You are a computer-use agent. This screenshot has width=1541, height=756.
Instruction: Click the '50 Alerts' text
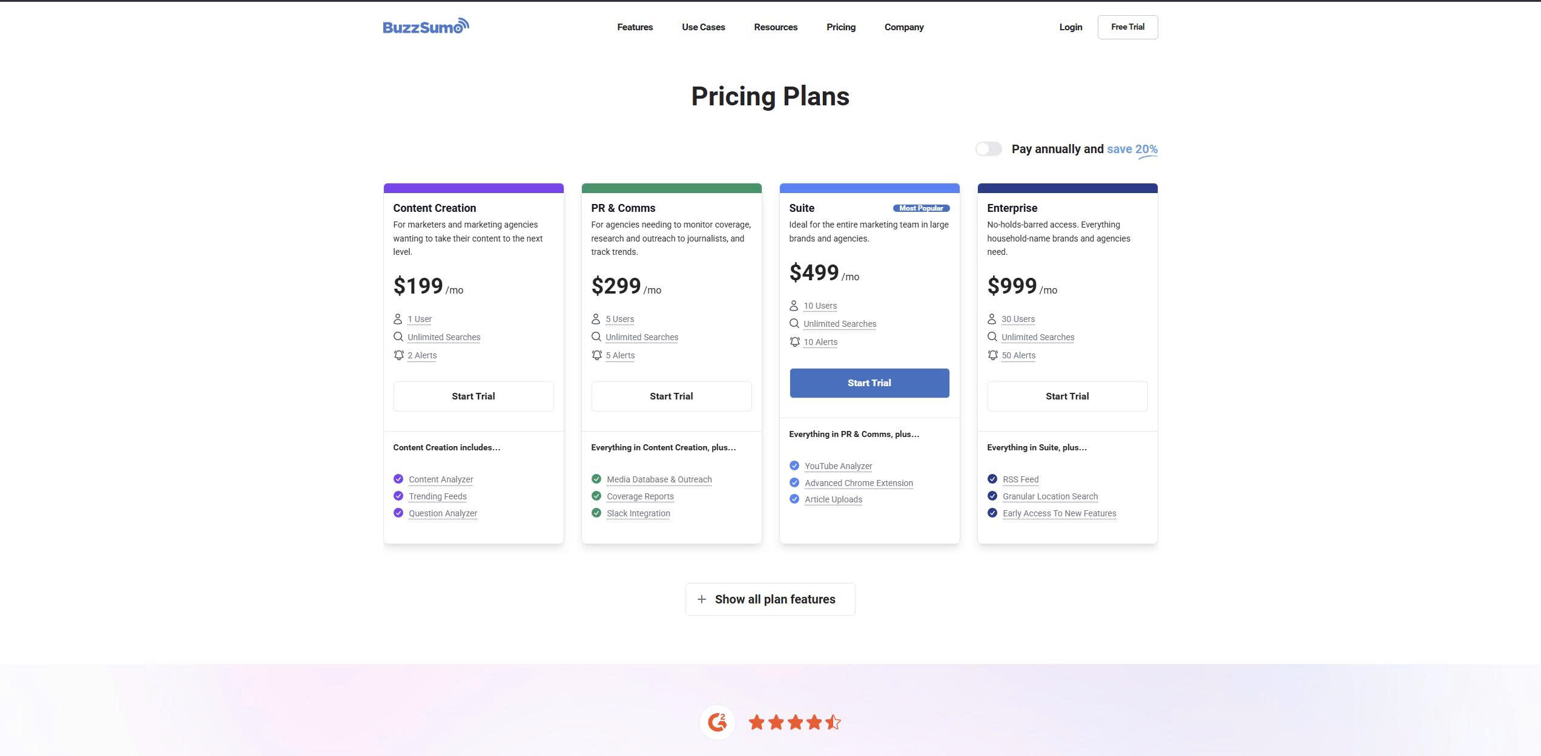(x=1018, y=355)
